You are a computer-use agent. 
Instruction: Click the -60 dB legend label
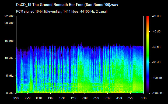click(156, 47)
